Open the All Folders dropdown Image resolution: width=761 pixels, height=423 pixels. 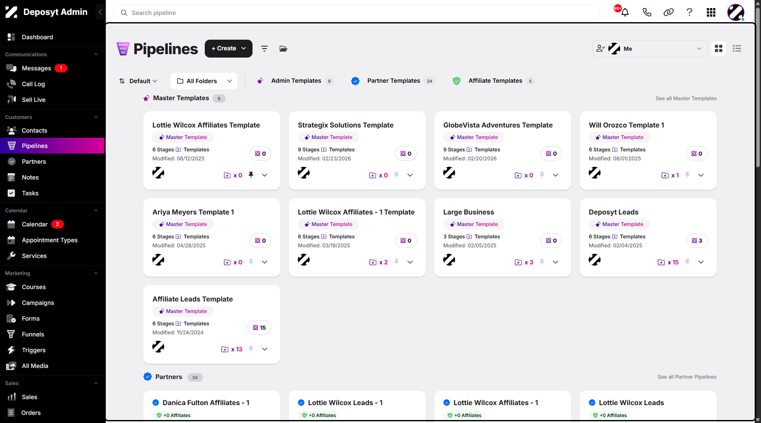[x=204, y=81]
